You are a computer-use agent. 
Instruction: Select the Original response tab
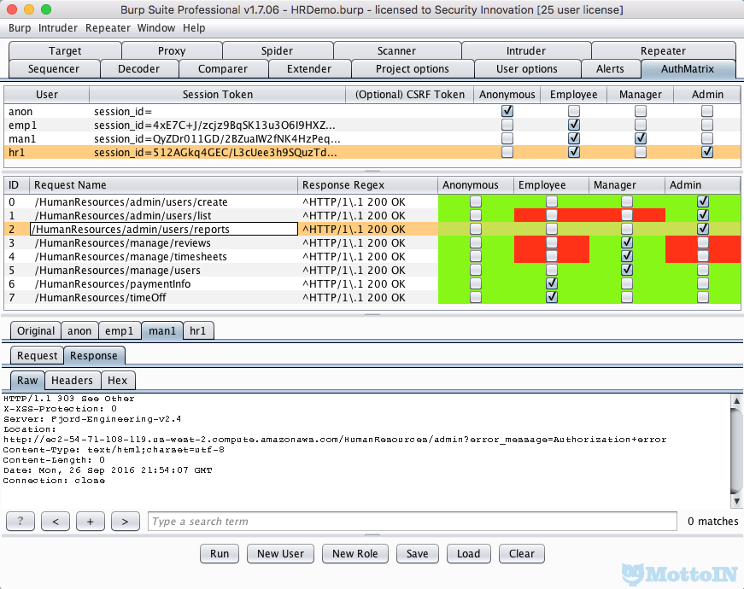coord(36,330)
